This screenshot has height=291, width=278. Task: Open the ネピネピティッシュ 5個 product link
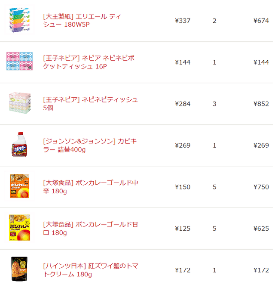(90, 104)
